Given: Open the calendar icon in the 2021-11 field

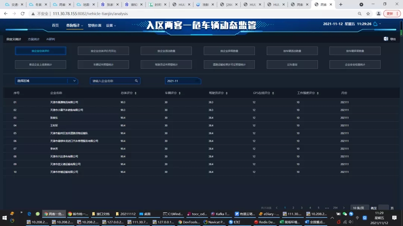Looking at the screenshot, I should point(197,81).
